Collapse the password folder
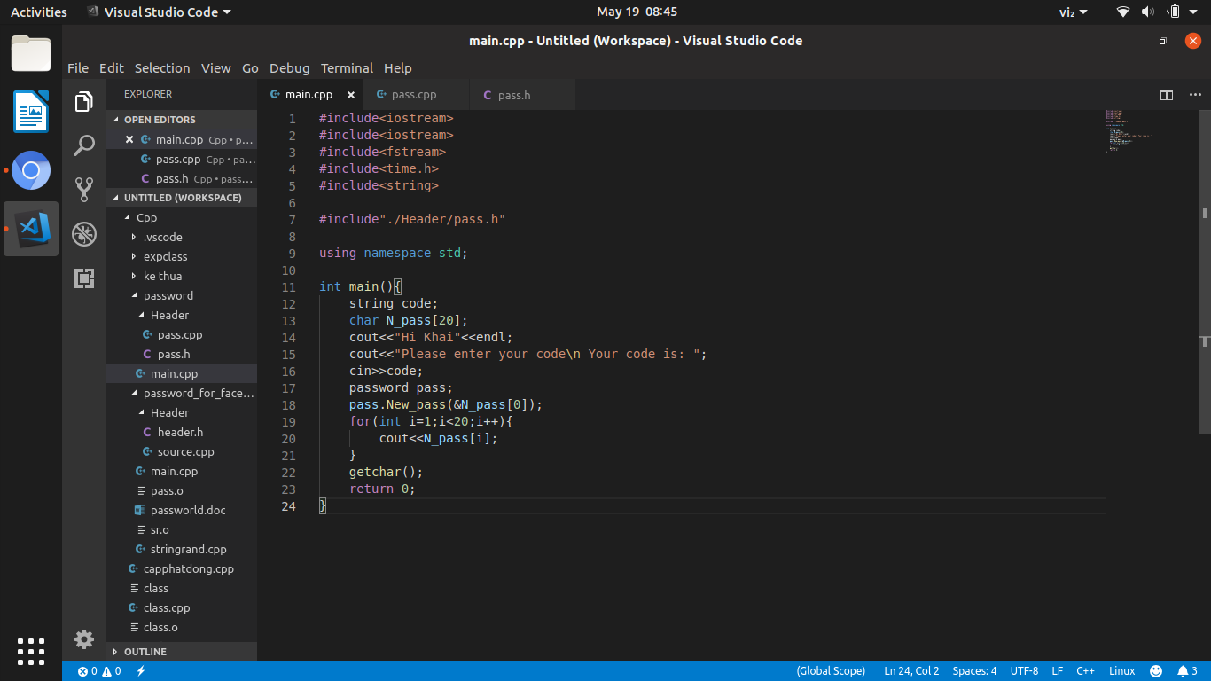The width and height of the screenshot is (1211, 681). coord(168,295)
